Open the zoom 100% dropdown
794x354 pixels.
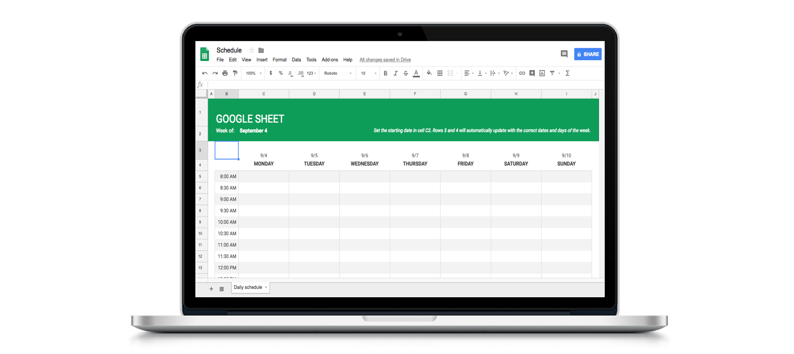click(254, 73)
